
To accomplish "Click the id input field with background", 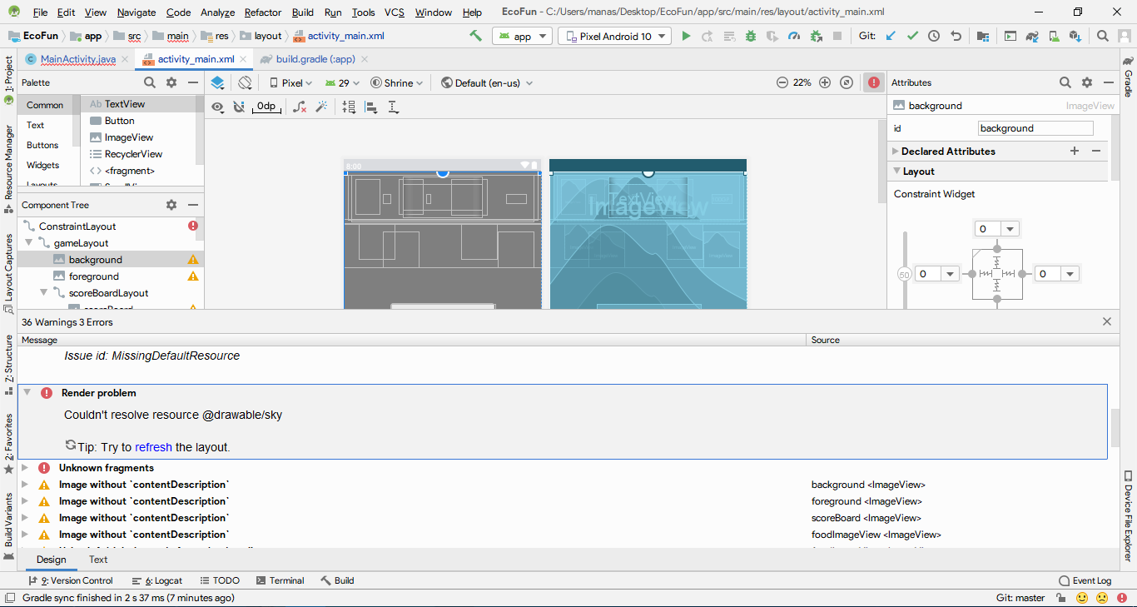I will coord(1035,128).
